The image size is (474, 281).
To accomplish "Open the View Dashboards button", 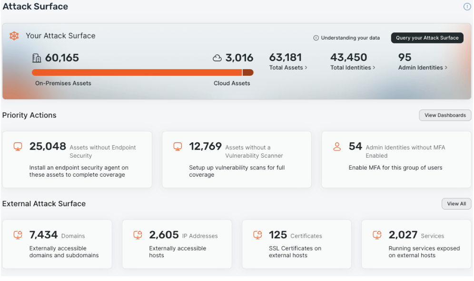I will 445,115.
